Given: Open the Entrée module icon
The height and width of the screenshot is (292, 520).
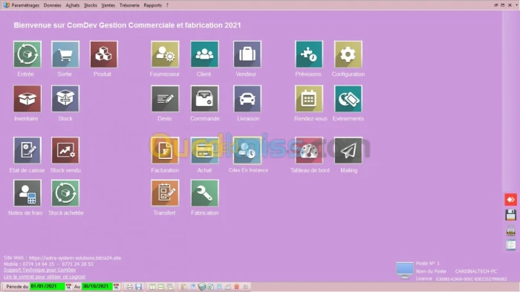Looking at the screenshot, I should 27,54.
